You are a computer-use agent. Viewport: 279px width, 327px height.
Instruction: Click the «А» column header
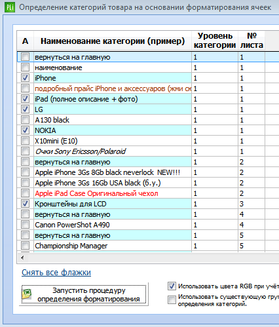click(x=26, y=41)
